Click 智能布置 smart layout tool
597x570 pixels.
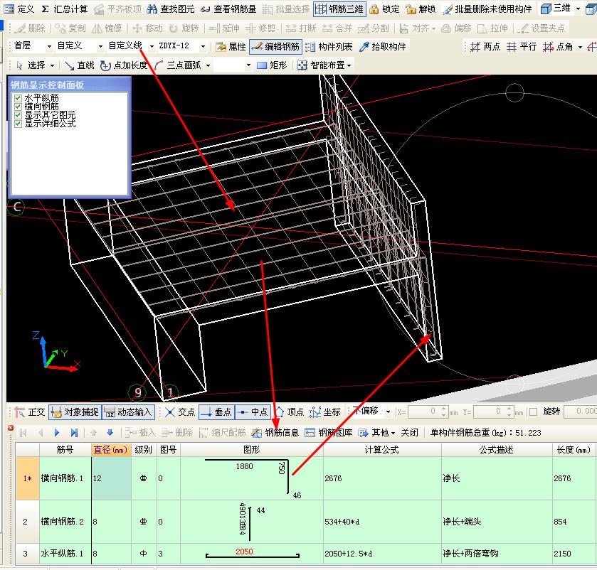(x=326, y=65)
